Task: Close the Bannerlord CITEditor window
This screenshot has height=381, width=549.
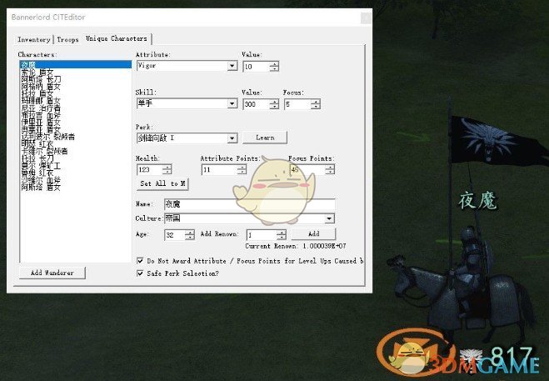Action: [x=366, y=18]
